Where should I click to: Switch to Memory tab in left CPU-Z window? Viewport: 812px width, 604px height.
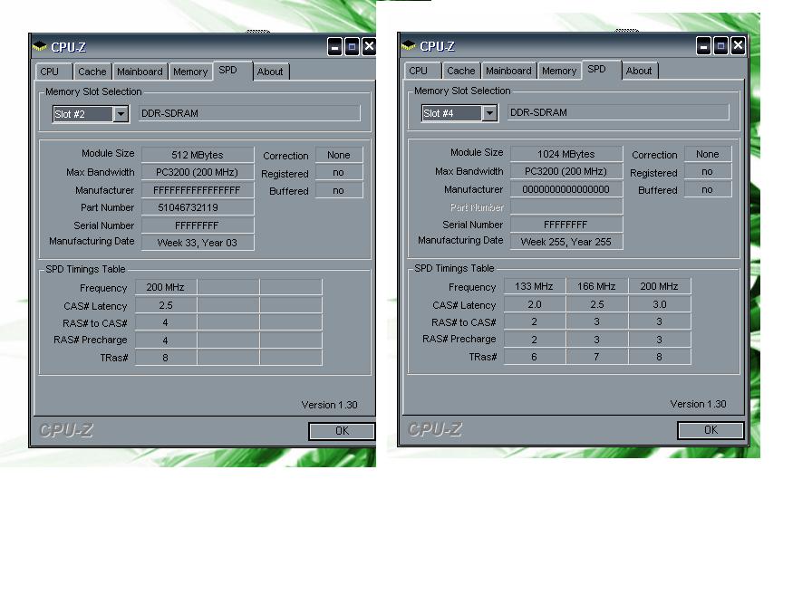[x=190, y=72]
